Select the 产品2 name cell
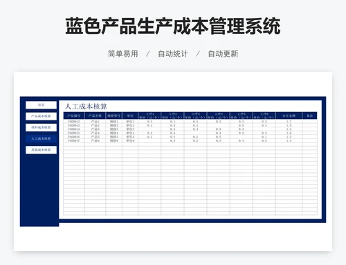 point(95,125)
